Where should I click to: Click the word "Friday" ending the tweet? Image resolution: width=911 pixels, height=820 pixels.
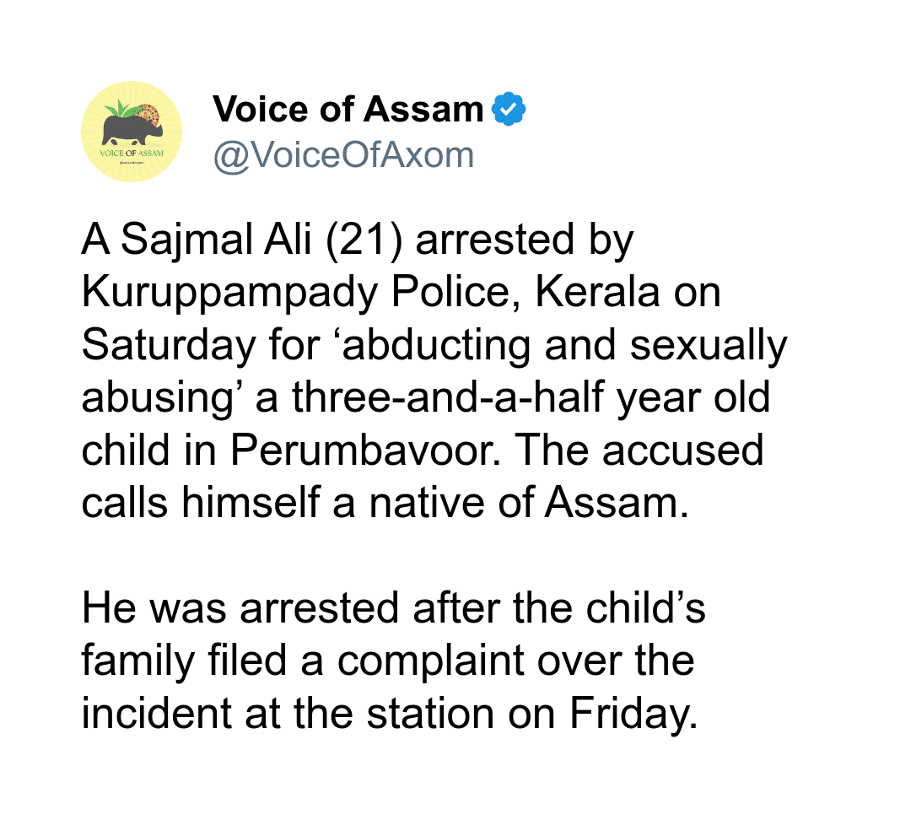pos(633,713)
